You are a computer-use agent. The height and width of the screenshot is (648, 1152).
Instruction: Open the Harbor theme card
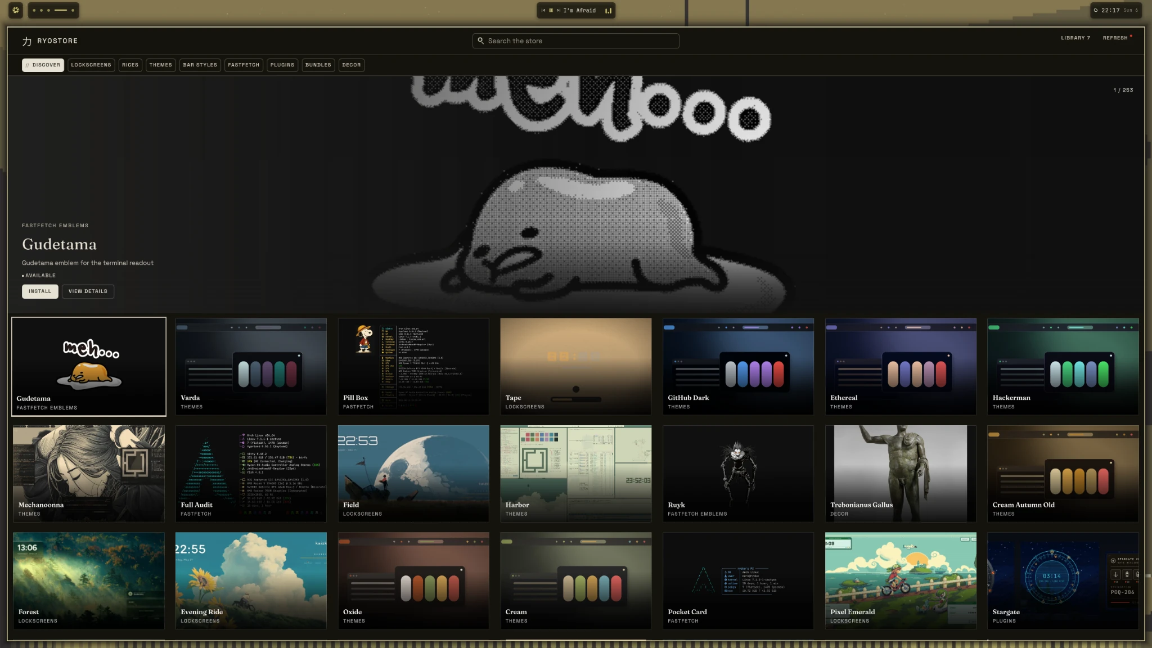[576, 474]
